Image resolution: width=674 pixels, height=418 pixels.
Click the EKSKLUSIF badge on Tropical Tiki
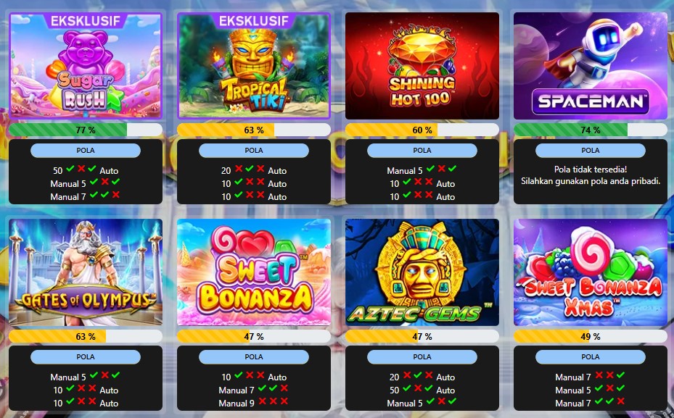click(254, 20)
